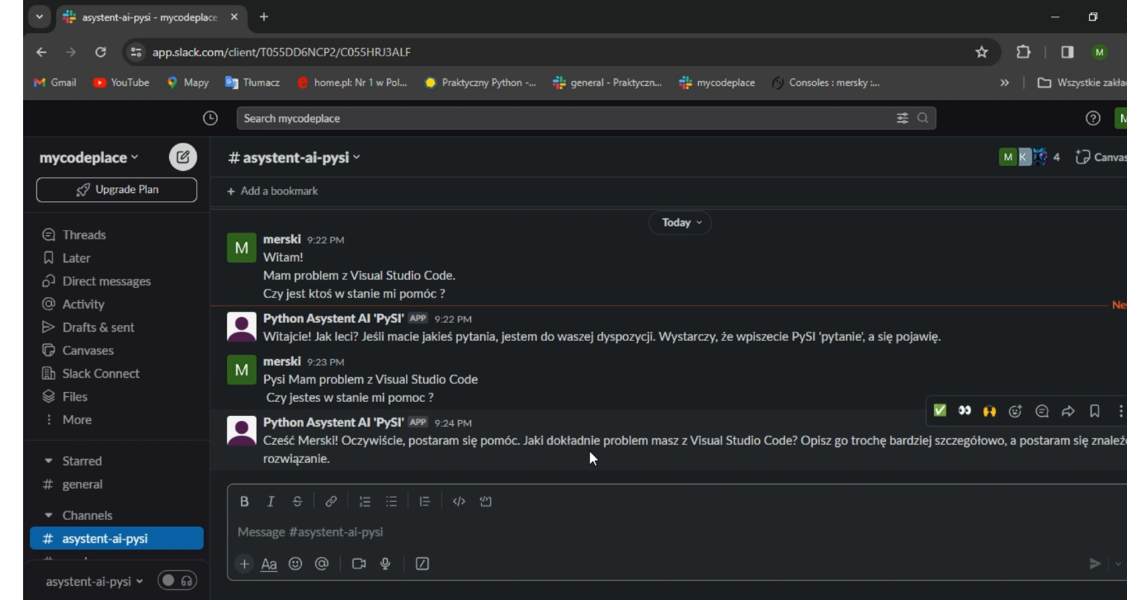This screenshot has height=600, width=1127.
Task: Open the Today date jump dropdown
Action: pos(681,223)
